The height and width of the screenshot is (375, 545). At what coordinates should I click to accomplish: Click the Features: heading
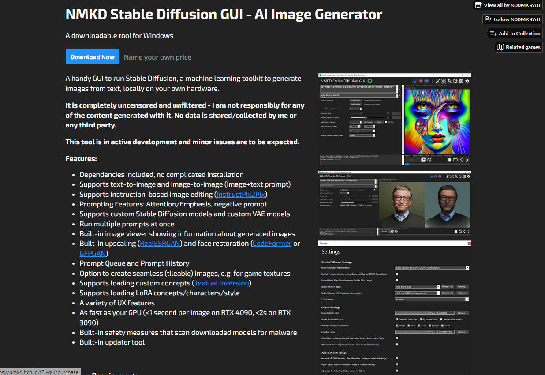tap(81, 158)
